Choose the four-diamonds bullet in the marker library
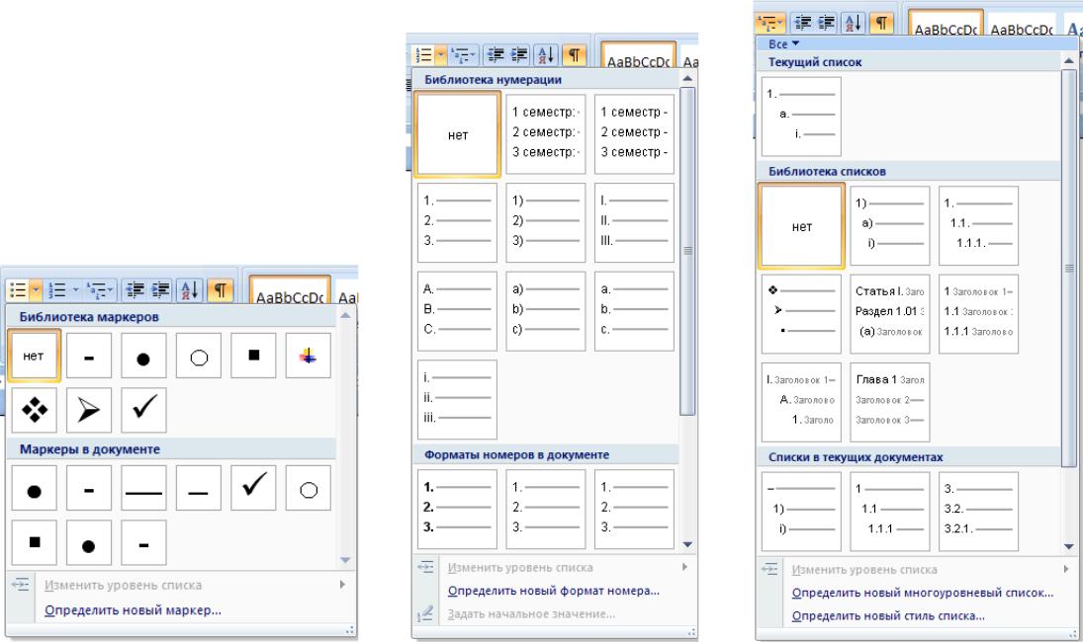Image resolution: width=1083 pixels, height=642 pixels. tap(34, 410)
